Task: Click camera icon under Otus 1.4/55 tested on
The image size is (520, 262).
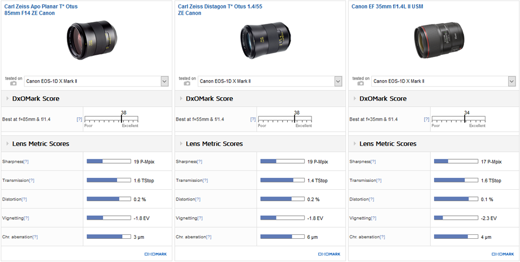Action: [187, 84]
